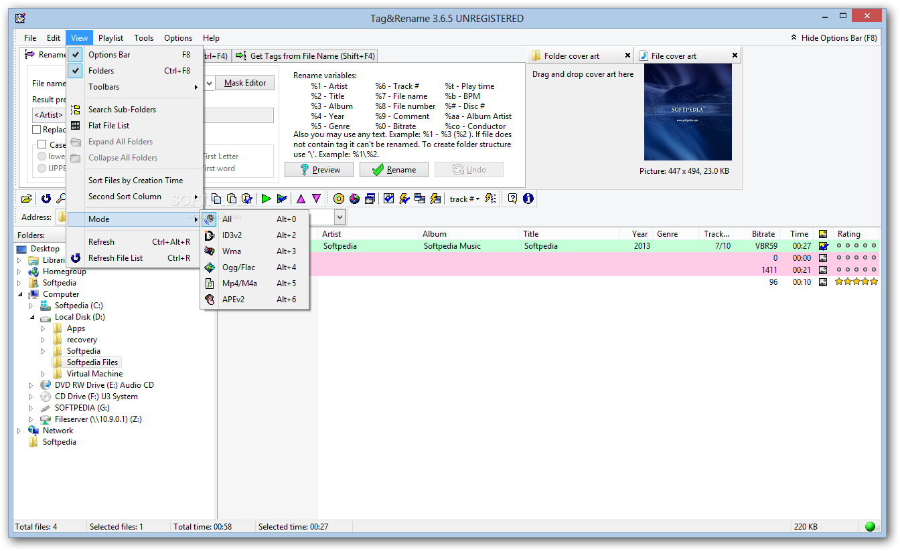
Task: Click the colorful globe toolbar icon
Action: pos(354,199)
